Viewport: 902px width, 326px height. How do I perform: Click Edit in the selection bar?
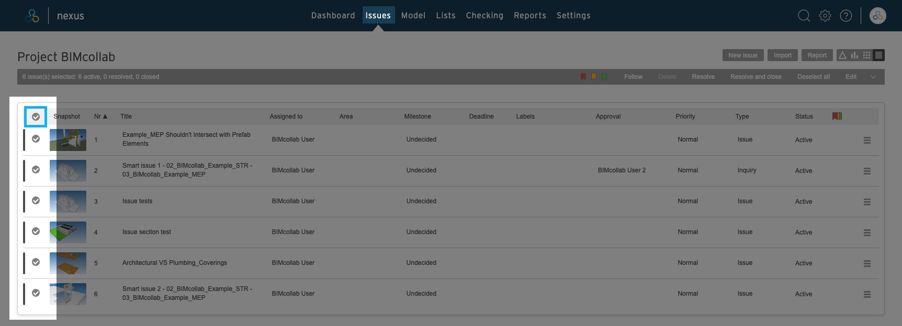coord(851,77)
